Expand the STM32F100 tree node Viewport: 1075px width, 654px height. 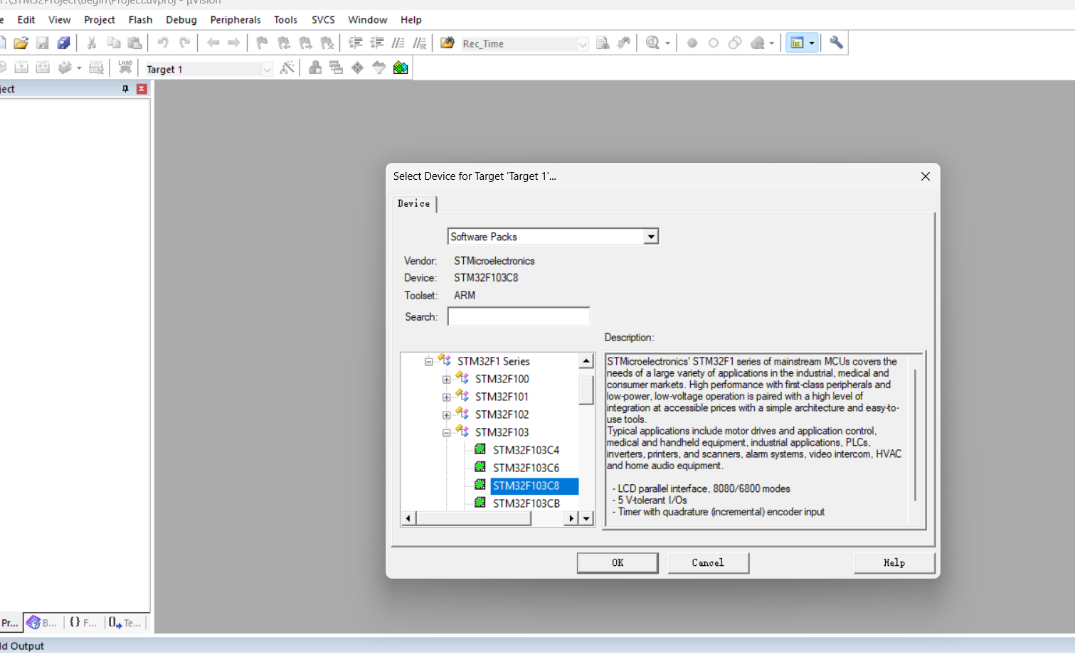446,380
